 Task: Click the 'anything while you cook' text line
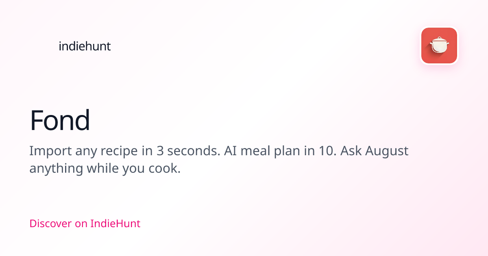[x=105, y=168]
